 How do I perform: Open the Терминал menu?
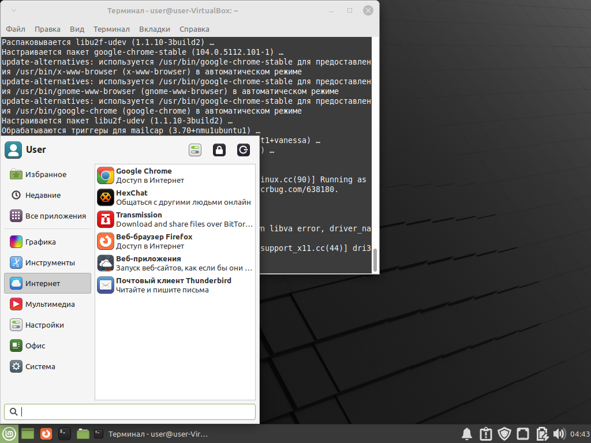coord(111,29)
